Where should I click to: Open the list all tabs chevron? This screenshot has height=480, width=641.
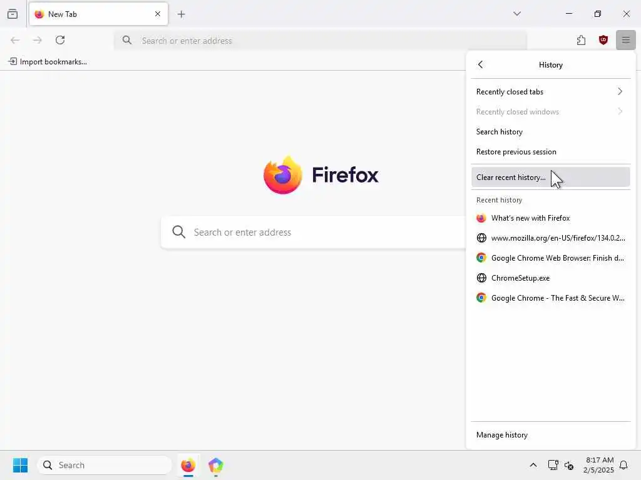[516, 14]
